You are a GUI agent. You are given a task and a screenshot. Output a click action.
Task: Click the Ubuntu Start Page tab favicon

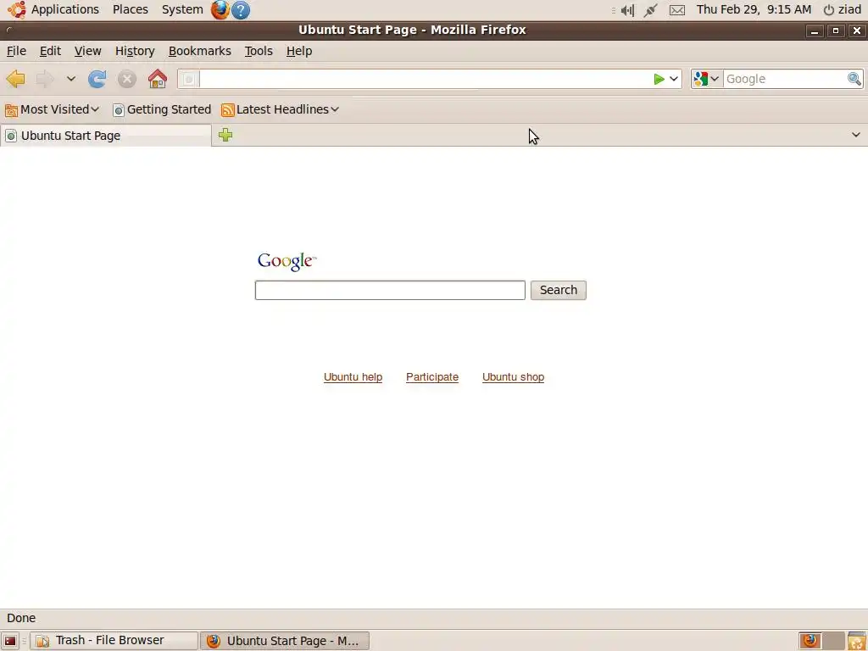tap(10, 136)
